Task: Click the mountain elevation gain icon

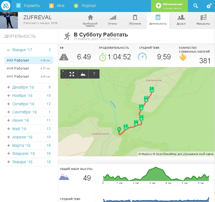Action: 64,177
